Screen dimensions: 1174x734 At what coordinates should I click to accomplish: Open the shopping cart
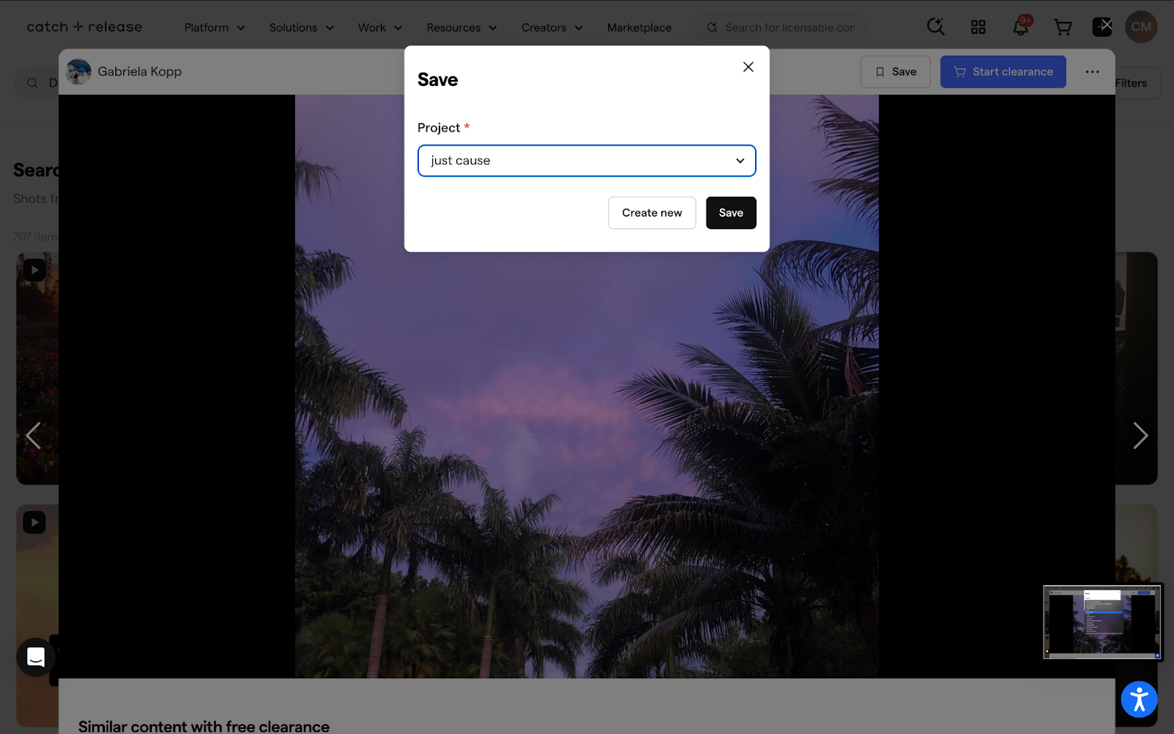click(1062, 27)
